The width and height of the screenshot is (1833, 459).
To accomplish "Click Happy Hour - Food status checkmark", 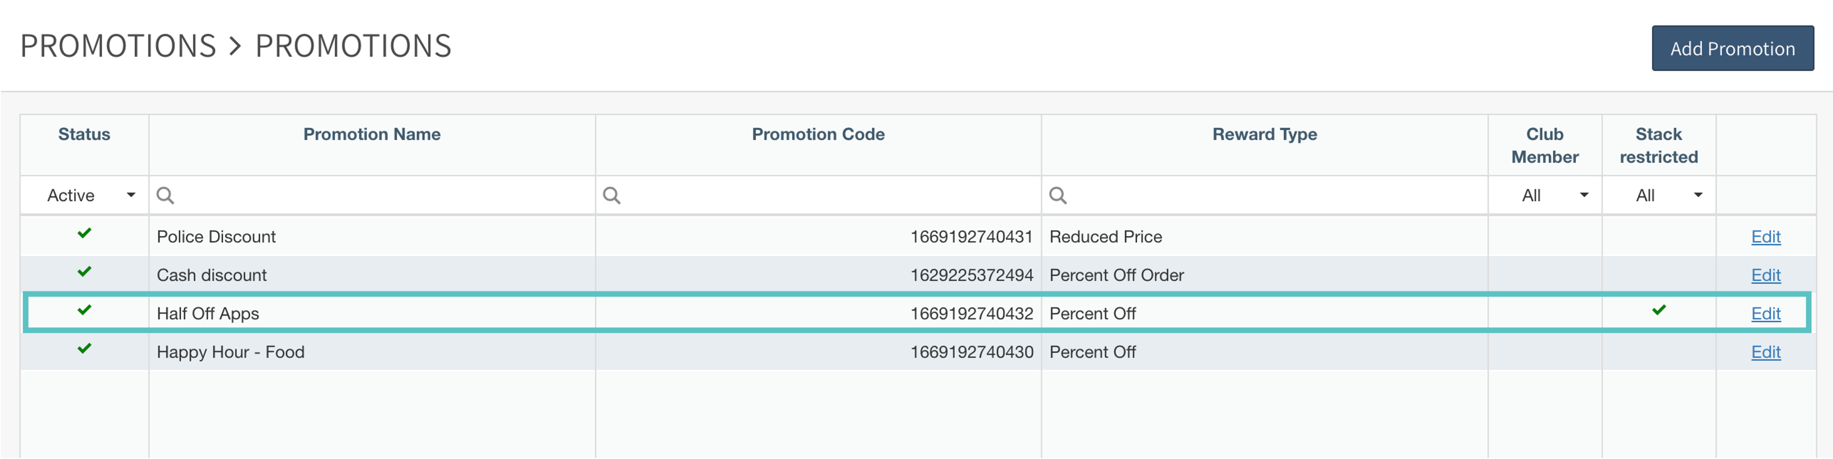I will click(85, 349).
